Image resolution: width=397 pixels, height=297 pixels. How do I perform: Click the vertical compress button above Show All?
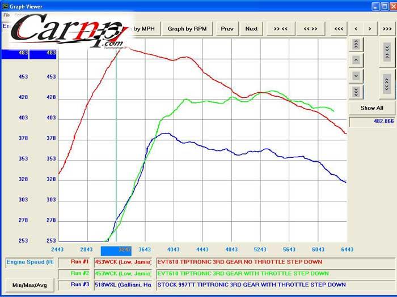pyautogui.click(x=387, y=53)
